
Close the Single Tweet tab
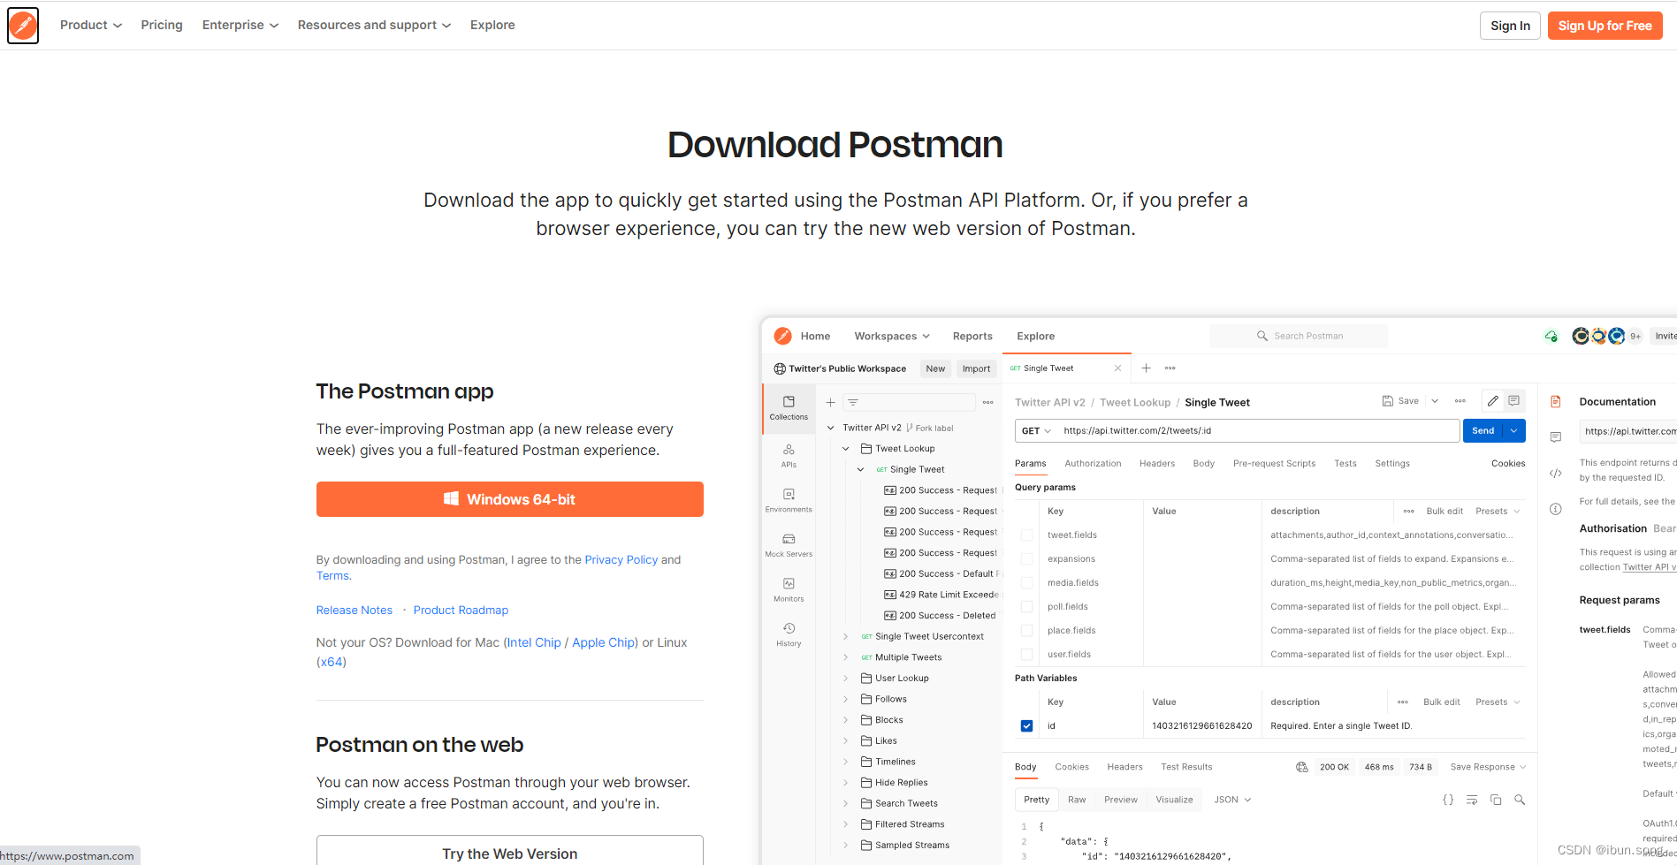[x=1117, y=368]
